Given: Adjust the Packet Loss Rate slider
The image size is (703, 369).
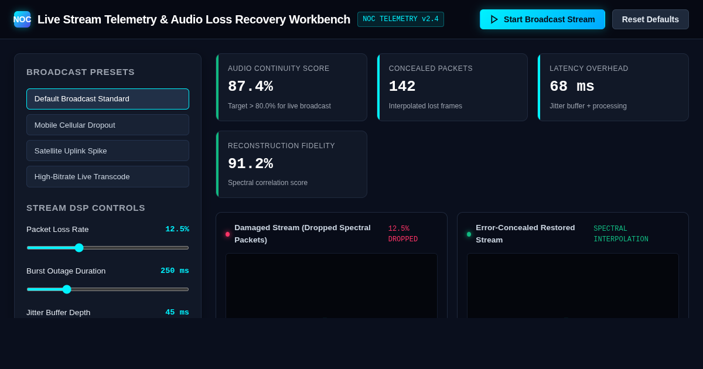Looking at the screenshot, I should coord(108,248).
